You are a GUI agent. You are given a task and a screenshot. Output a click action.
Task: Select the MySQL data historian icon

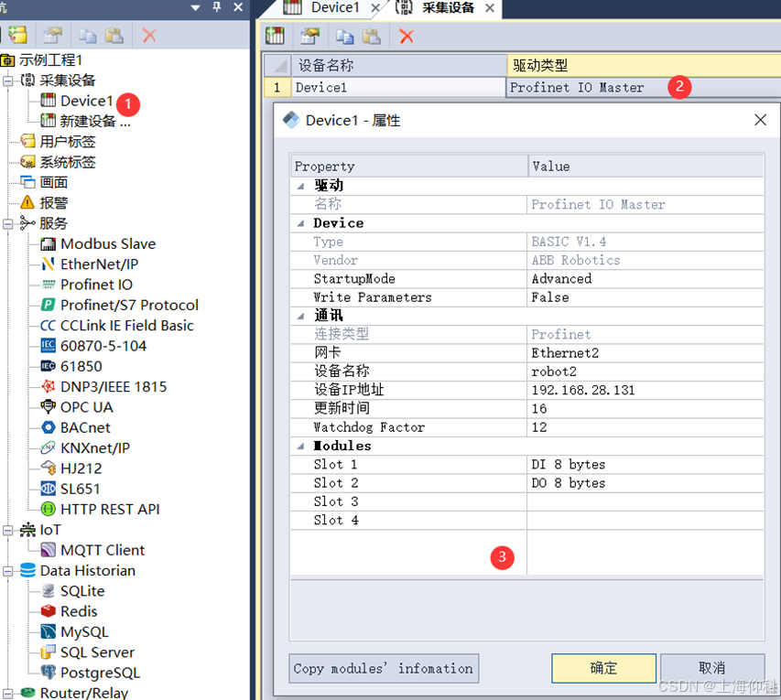click(48, 631)
